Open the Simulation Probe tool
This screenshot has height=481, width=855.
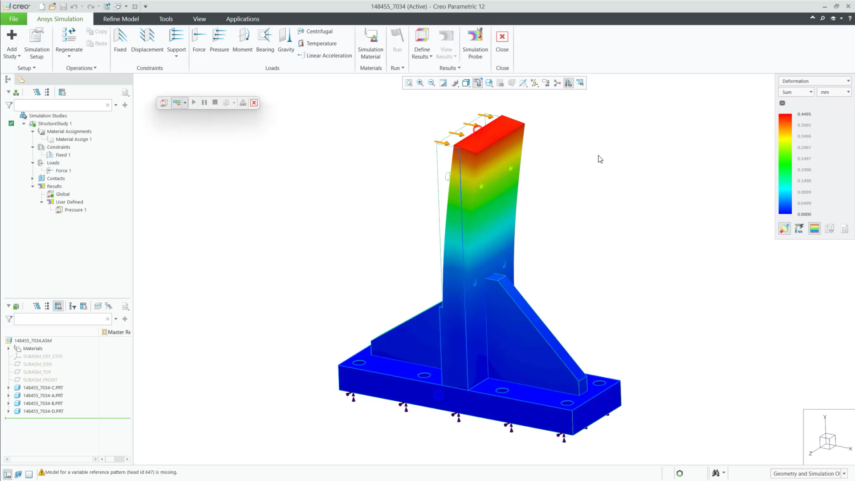pyautogui.click(x=475, y=42)
